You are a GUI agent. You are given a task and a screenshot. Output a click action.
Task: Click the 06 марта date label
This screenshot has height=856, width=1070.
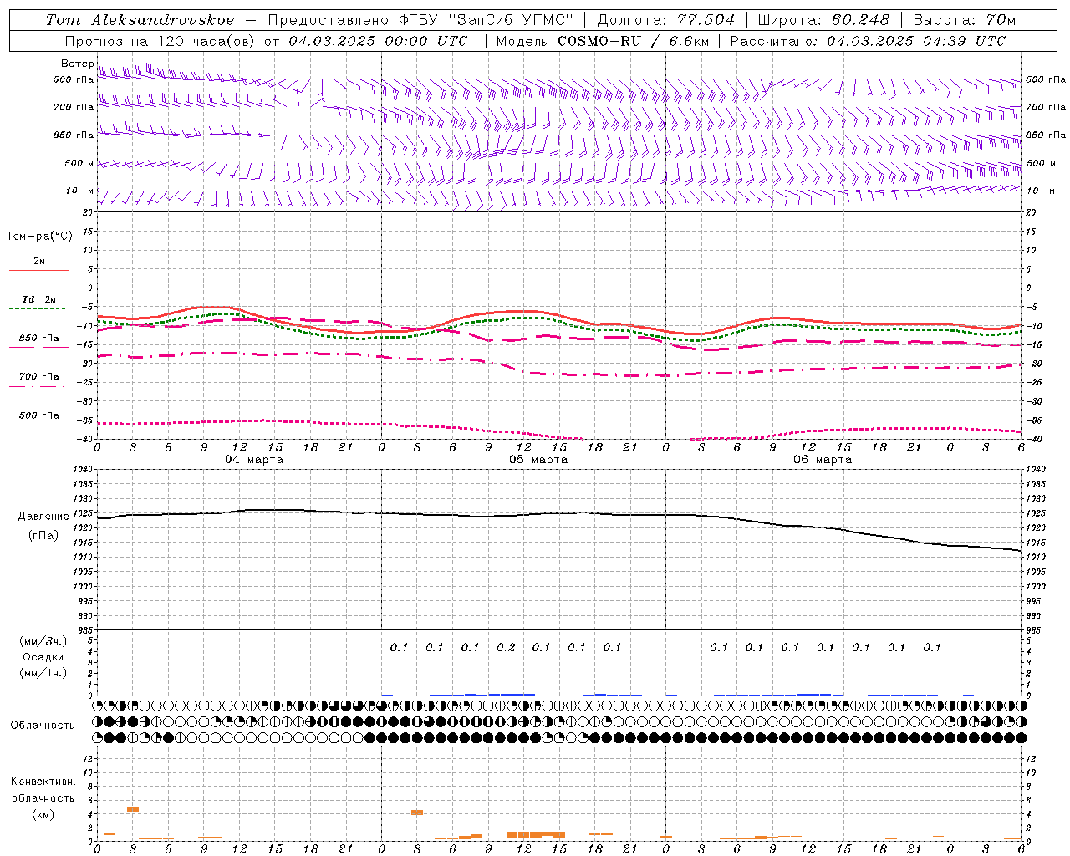[x=823, y=460]
